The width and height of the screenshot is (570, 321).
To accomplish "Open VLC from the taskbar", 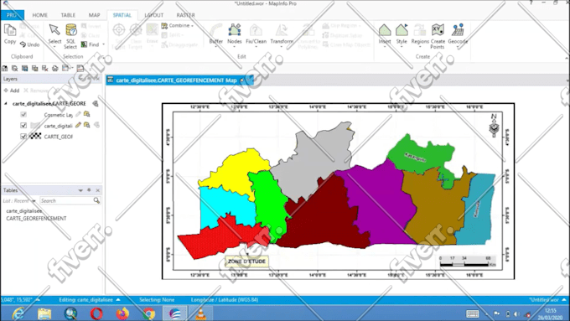I will pyautogui.click(x=200, y=313).
